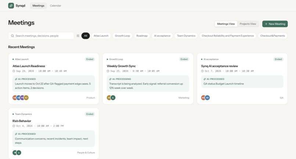Screen dimensions: 296x159
Task: Click Ended badge on Synq AI acceptance review
Action: (x=278, y=59)
